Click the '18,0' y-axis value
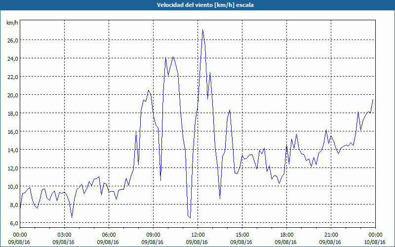The width and height of the screenshot is (395, 247). click(x=13, y=114)
